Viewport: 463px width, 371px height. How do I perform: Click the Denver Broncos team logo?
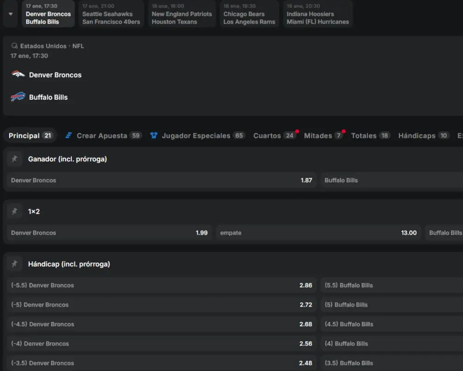pos(18,75)
